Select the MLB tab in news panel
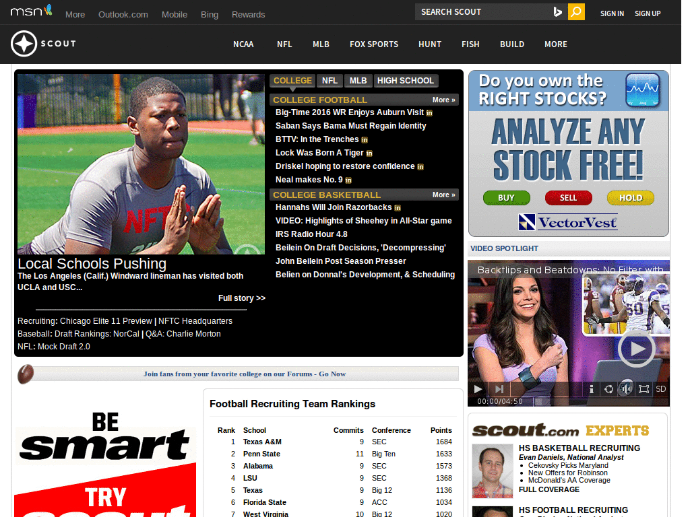This screenshot has width=690, height=517. pyautogui.click(x=358, y=81)
